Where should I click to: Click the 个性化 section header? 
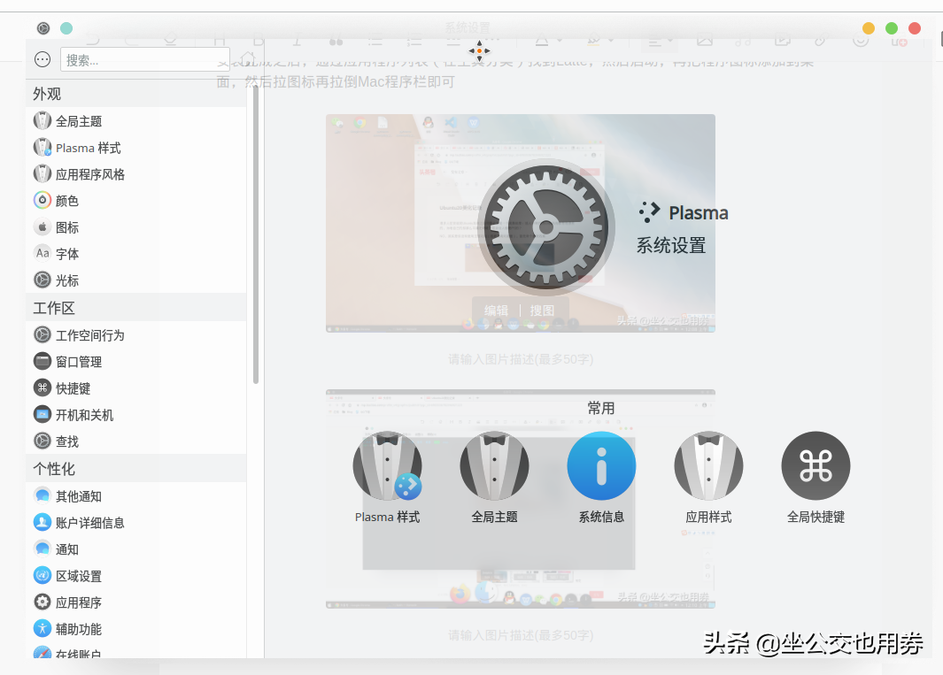click(x=136, y=469)
